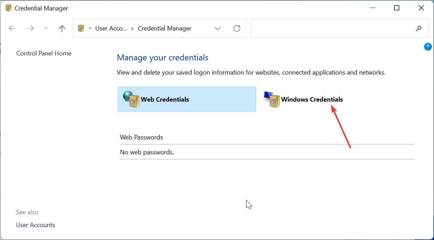Screen dimensions: 434x240
Task: Click the Forward navigation arrow
Action: (31, 28)
